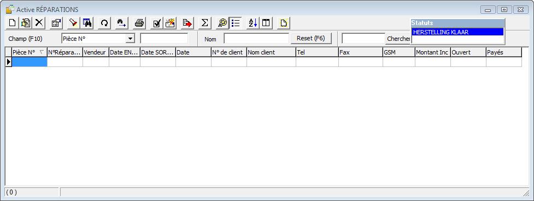Click the Ouvert column header

468,52
